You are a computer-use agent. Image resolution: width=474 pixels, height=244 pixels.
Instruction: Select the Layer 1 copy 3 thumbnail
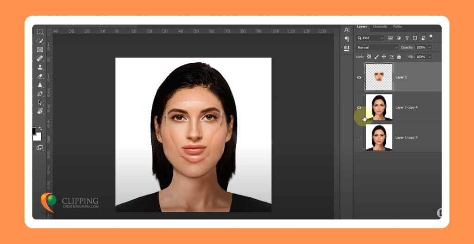[379, 137]
